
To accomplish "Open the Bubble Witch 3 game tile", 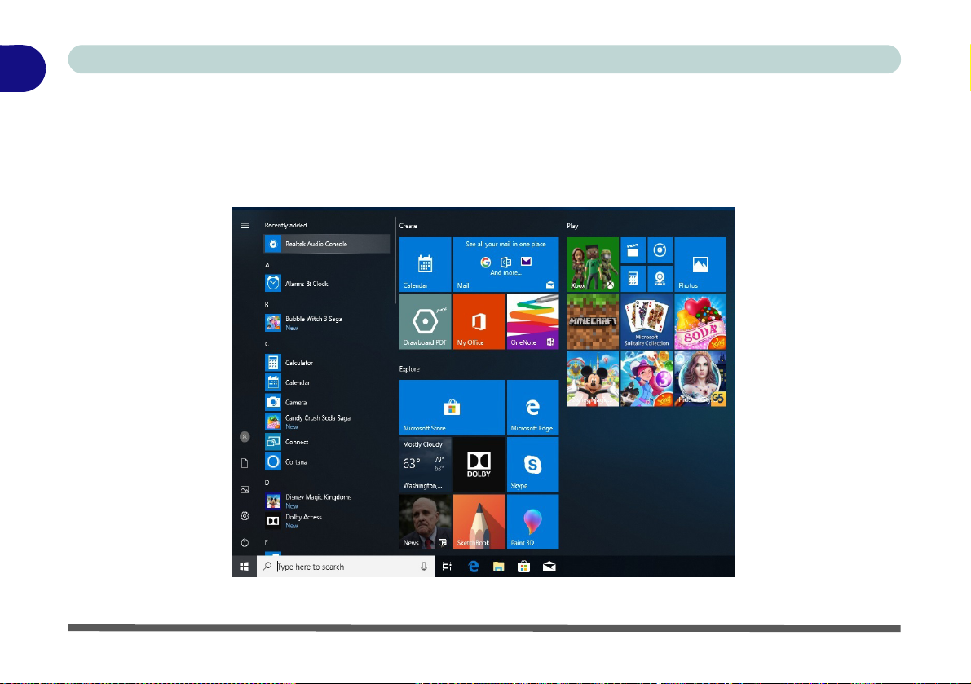I will click(647, 379).
